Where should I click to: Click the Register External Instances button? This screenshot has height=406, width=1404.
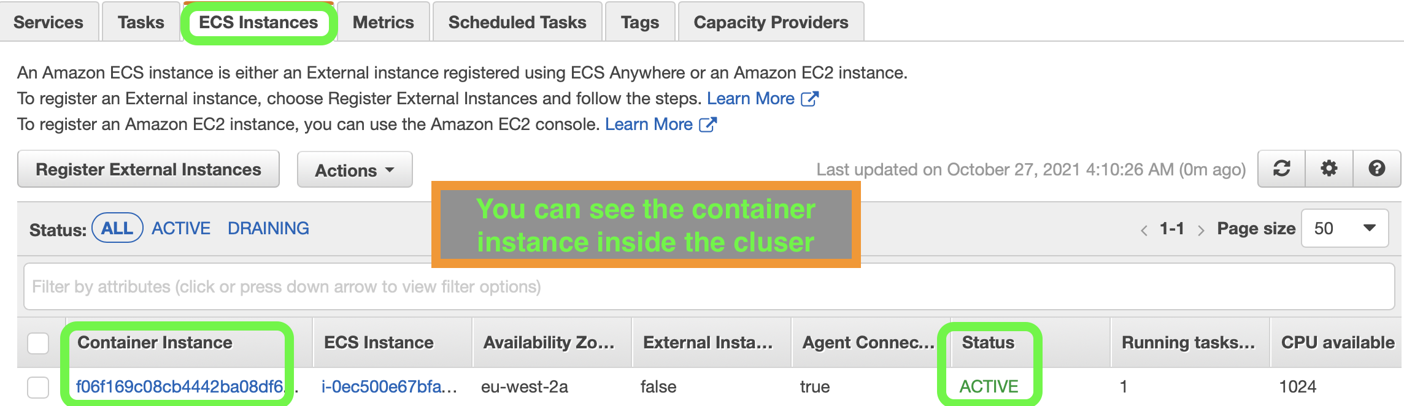tap(148, 169)
